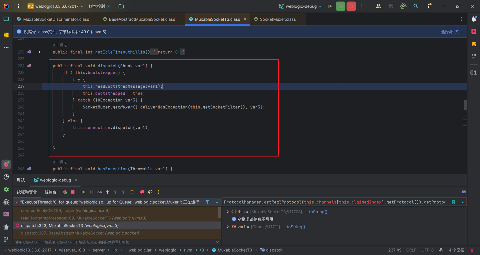Open the Project tool window icon
480x255 pixels.
point(6,19)
